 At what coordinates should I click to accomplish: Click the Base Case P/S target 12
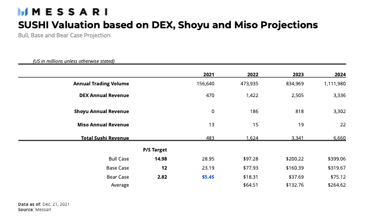[164, 168]
